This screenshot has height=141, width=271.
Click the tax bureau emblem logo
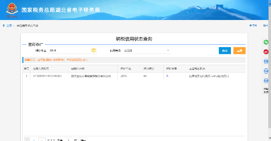point(12,10)
